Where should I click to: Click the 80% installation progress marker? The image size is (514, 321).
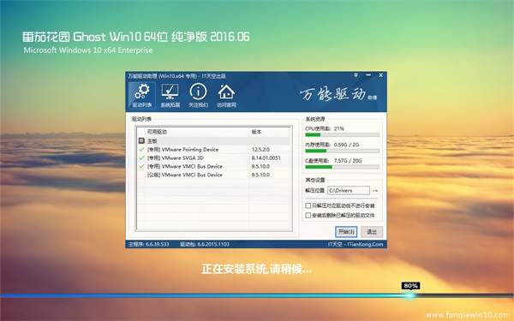click(410, 286)
